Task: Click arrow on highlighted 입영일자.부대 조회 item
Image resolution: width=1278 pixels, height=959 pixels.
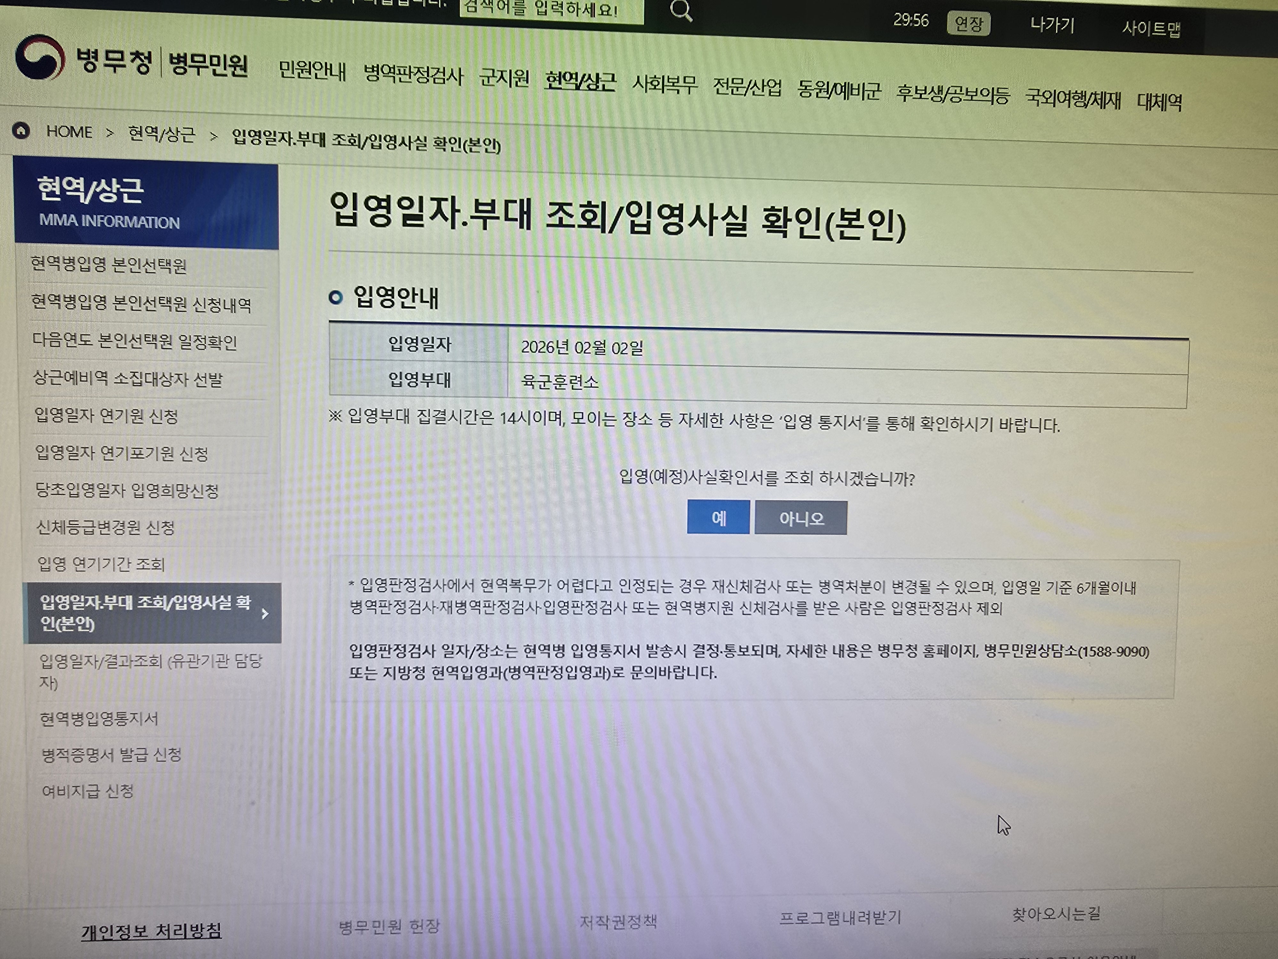Action: pyautogui.click(x=265, y=613)
